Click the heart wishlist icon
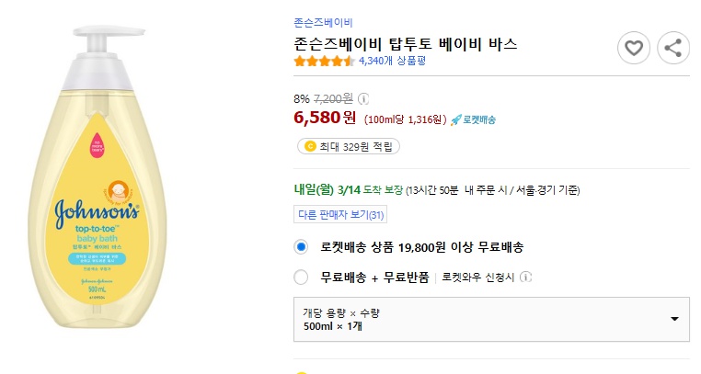The height and width of the screenshot is (374, 701). (633, 48)
